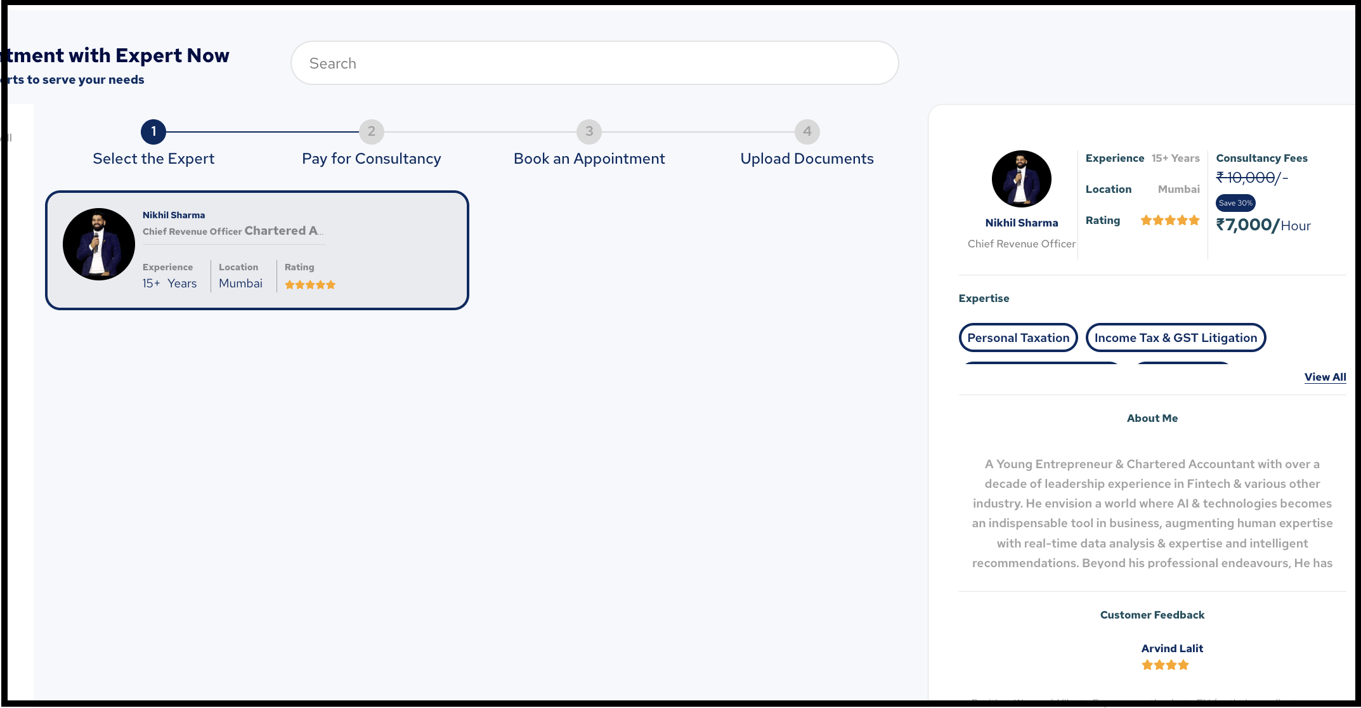Select the Personal Taxation expertise tag
Screen dimensions: 1361x708
(x=1019, y=338)
